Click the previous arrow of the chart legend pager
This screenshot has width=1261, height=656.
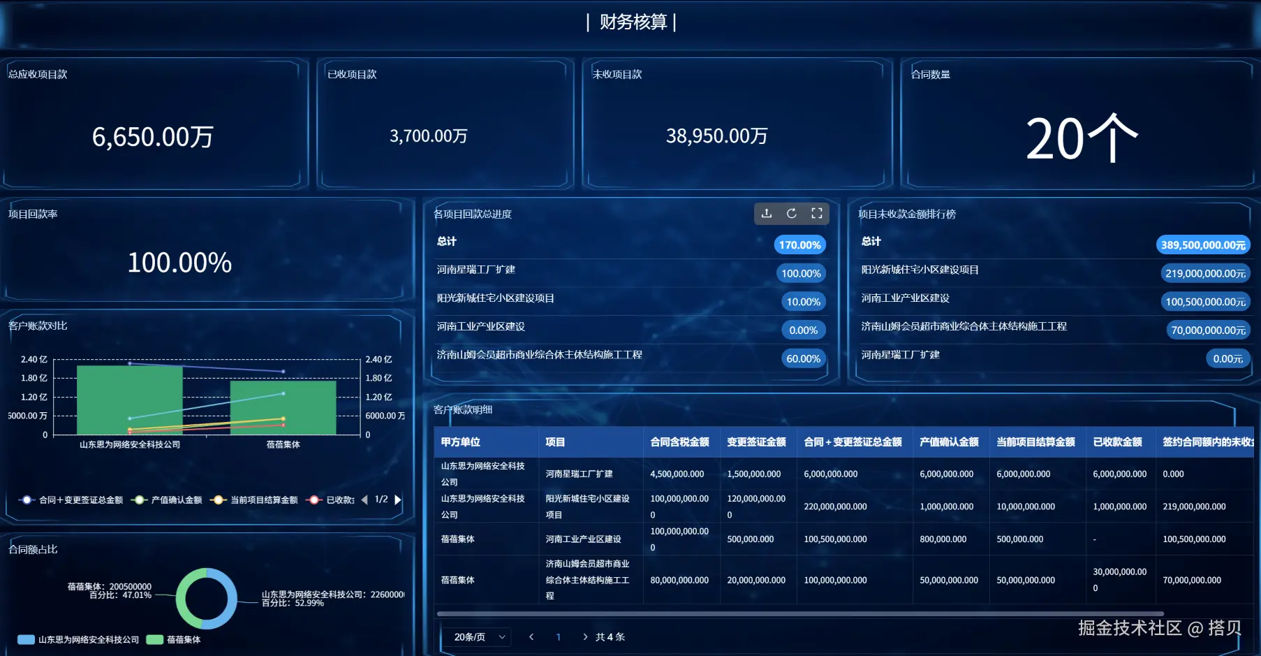tap(364, 500)
